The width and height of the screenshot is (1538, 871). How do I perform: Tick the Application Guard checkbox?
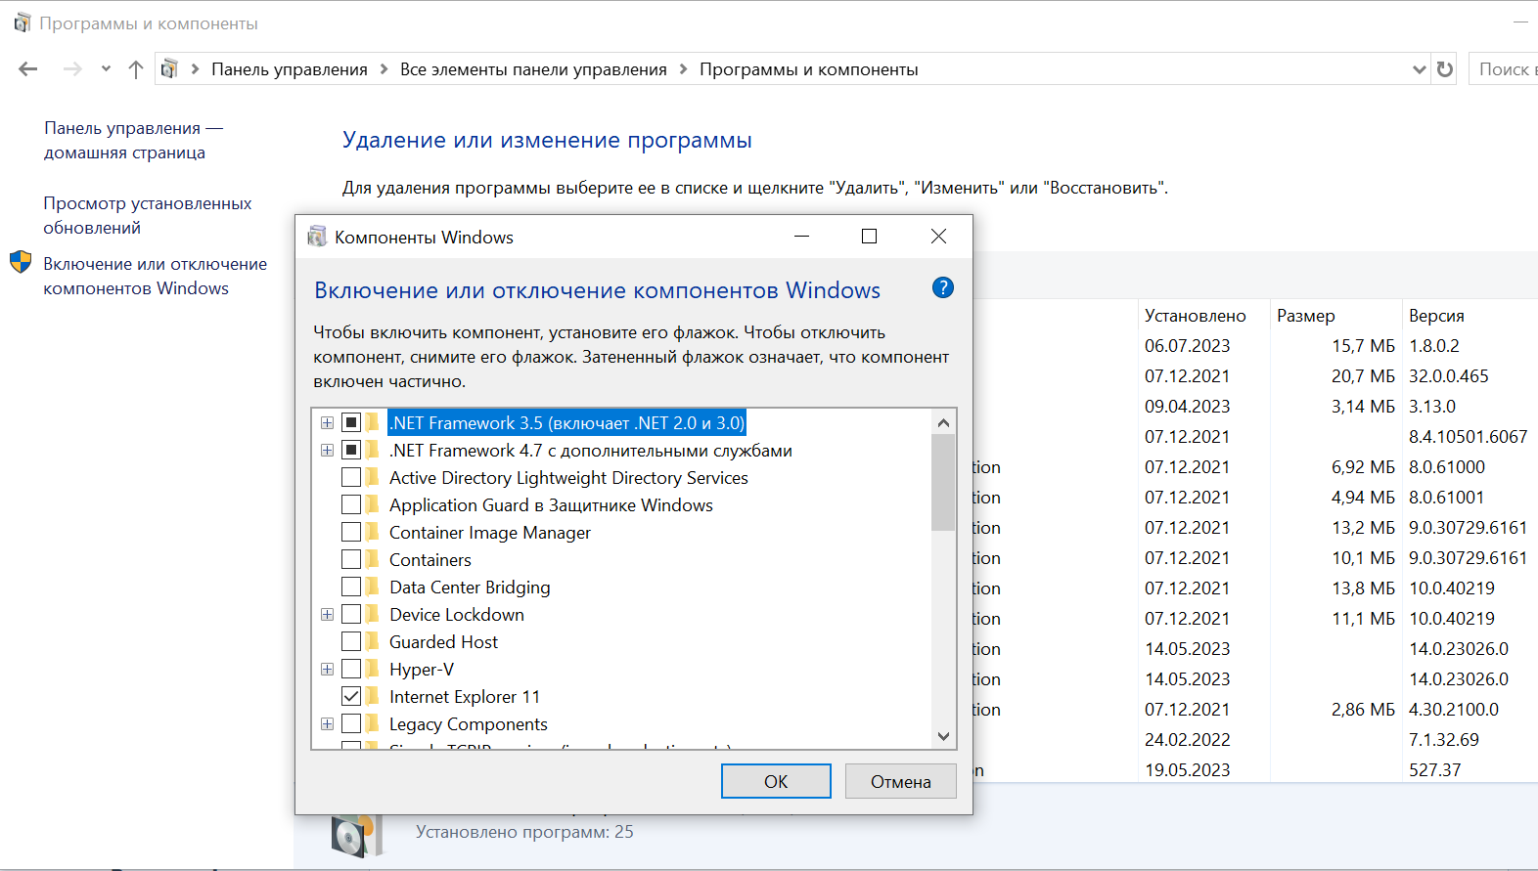pos(351,504)
